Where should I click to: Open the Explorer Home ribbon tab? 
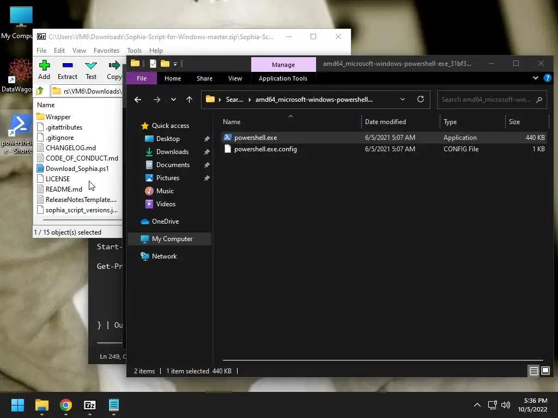coord(173,78)
